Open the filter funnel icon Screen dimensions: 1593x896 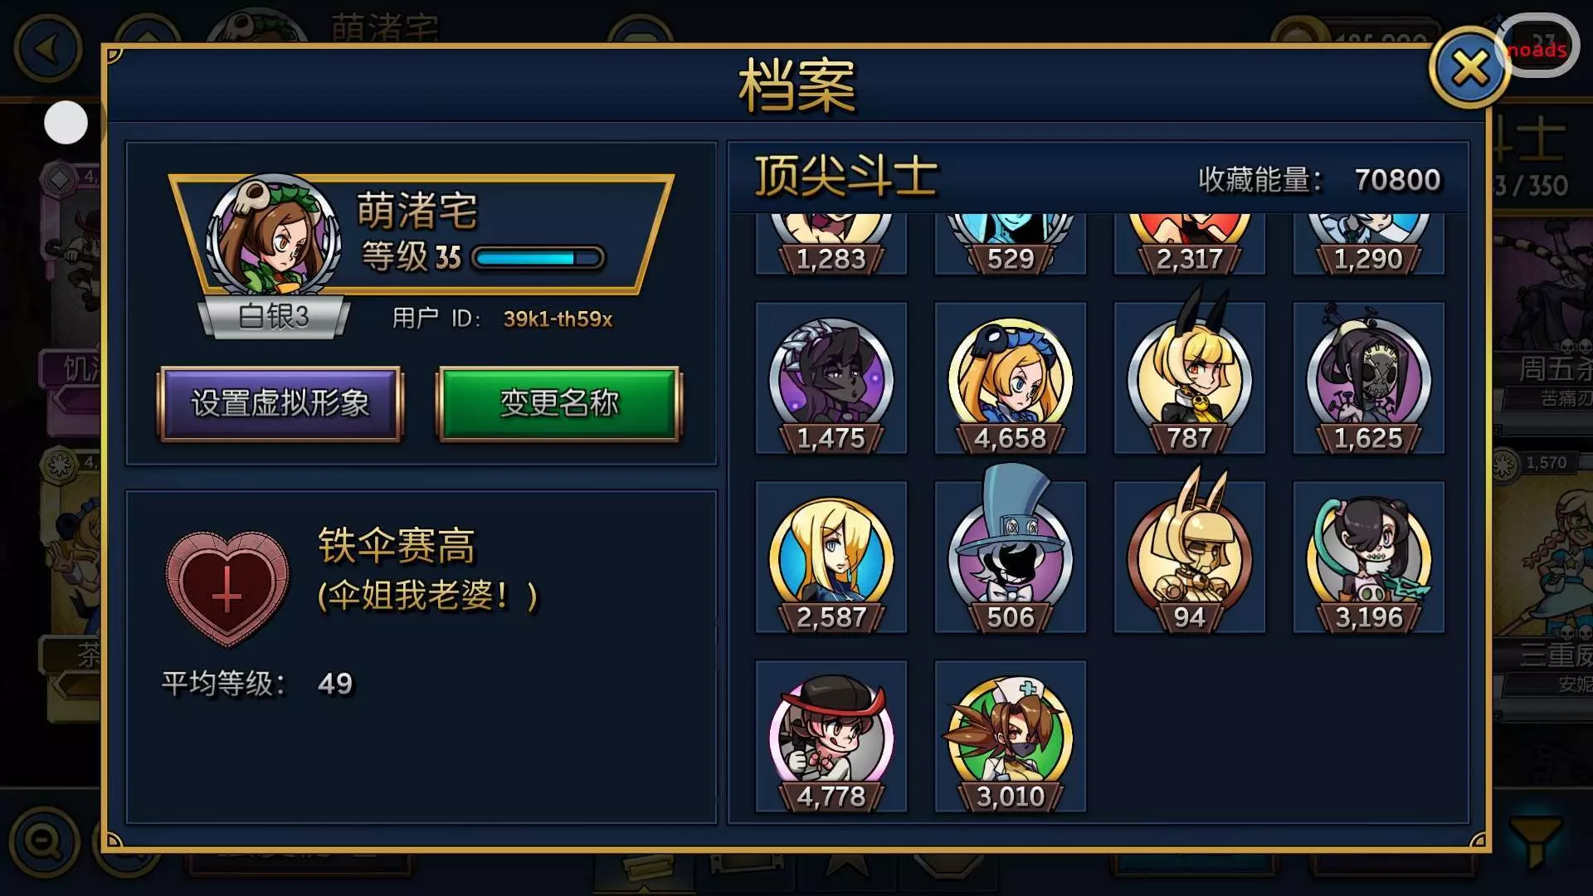coord(1535,841)
